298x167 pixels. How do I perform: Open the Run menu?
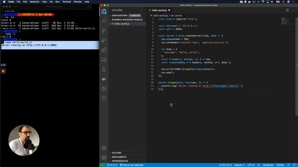pyautogui.click(x=57, y=2)
